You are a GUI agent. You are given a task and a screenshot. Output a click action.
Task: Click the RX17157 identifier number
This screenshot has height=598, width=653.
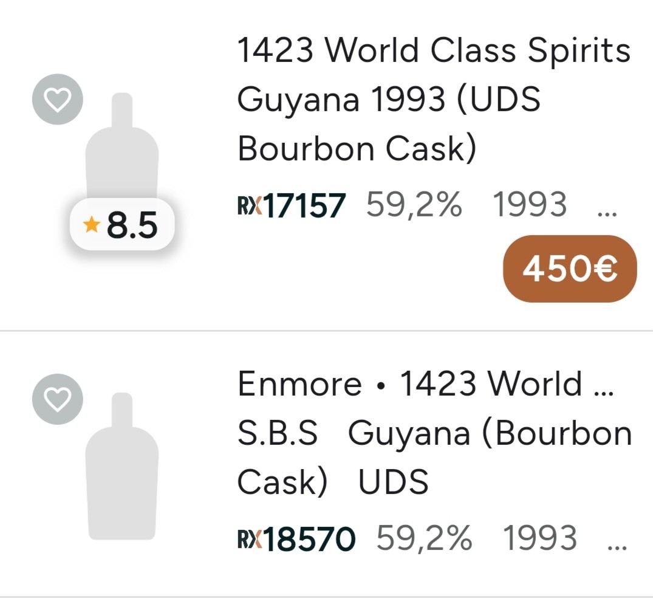pos(306,205)
